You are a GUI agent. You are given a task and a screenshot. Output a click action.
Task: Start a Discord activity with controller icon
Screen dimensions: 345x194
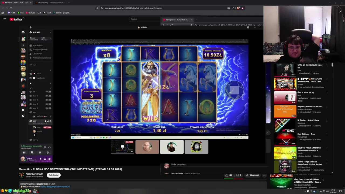click(x=40, y=153)
